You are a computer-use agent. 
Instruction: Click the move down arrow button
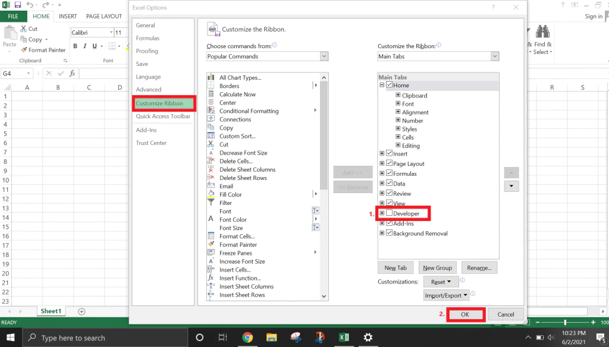511,186
